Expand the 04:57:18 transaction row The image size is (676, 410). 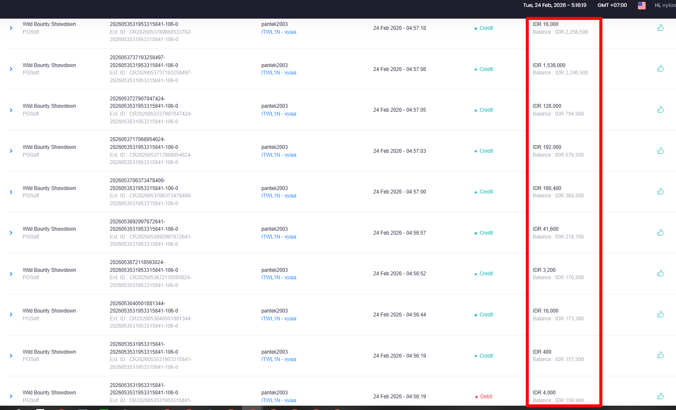(x=11, y=28)
